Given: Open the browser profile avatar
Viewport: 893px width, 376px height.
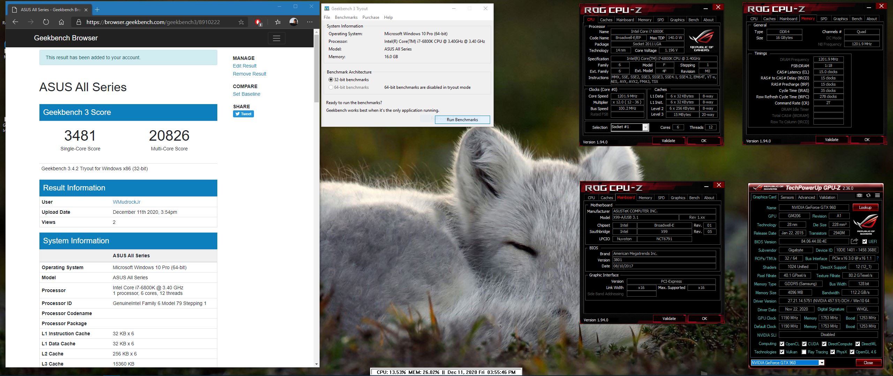Looking at the screenshot, I should click(x=294, y=22).
